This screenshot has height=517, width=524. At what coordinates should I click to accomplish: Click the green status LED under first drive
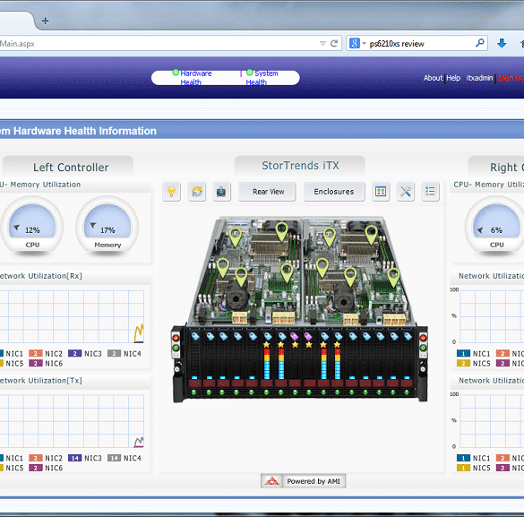tap(193, 392)
